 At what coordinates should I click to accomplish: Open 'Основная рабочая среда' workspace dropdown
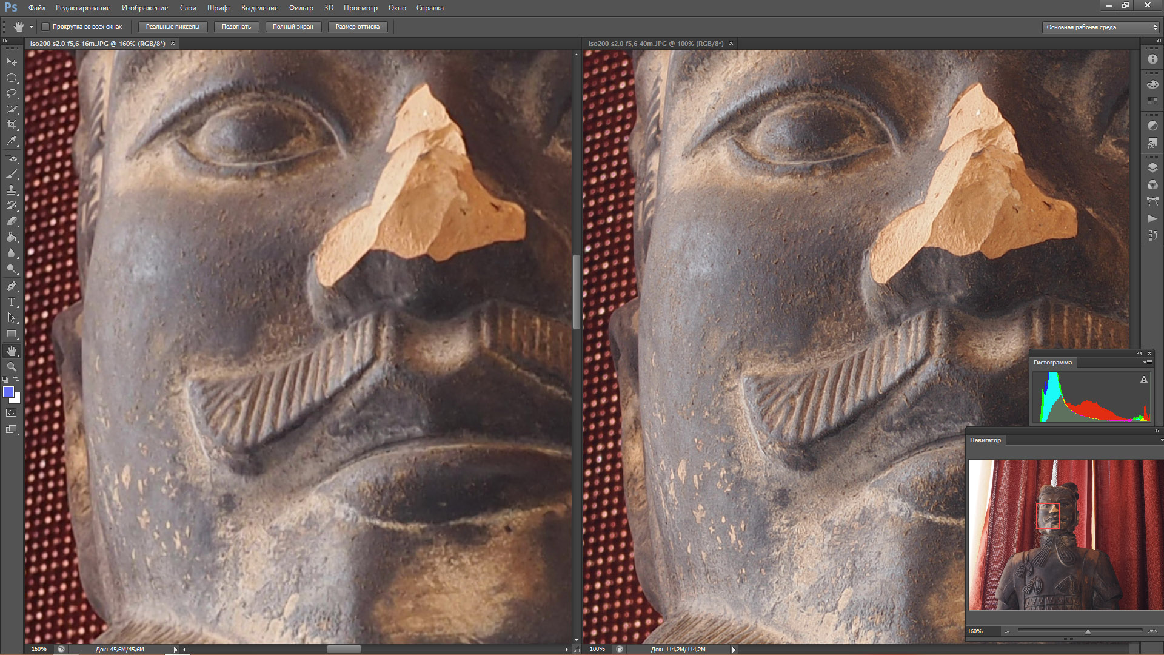[x=1100, y=27]
